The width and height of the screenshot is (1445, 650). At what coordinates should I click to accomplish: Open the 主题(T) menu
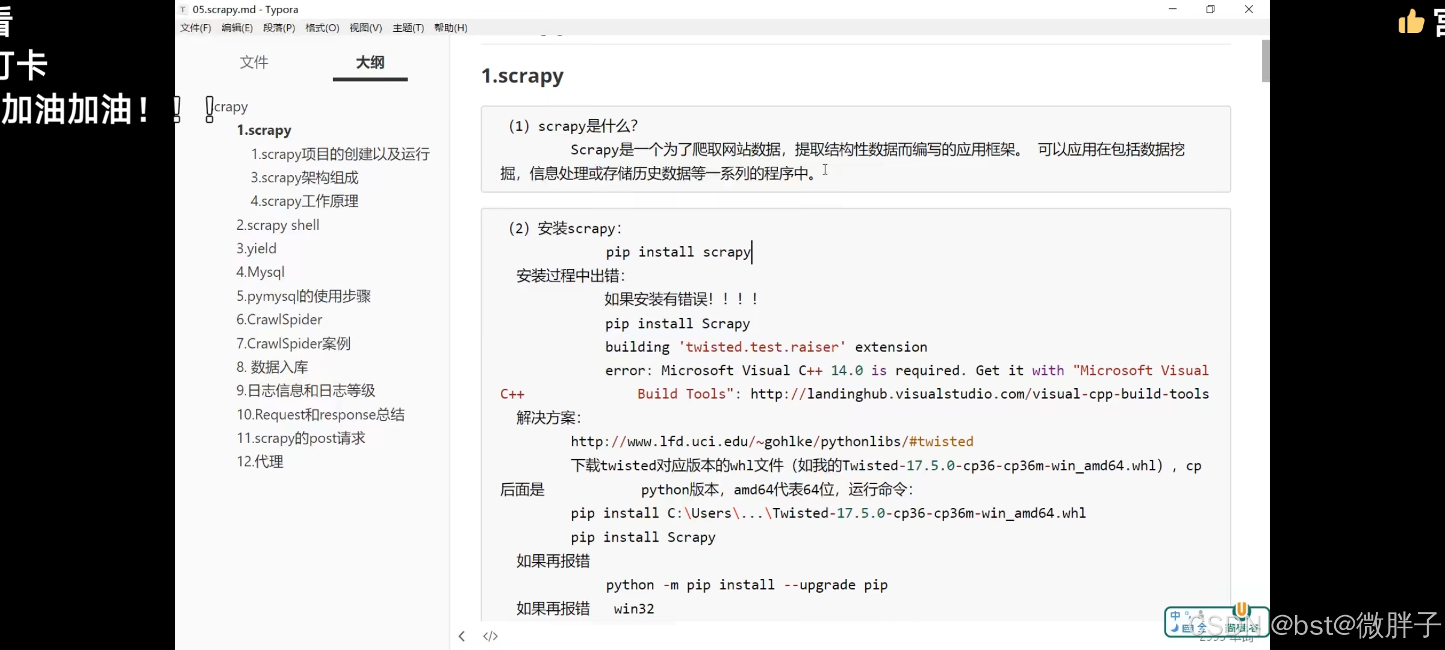(x=408, y=28)
